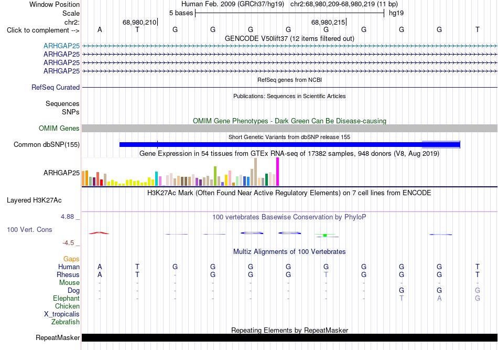Click the Sequences track label
Screen dimensions: 498x350
tap(62, 103)
